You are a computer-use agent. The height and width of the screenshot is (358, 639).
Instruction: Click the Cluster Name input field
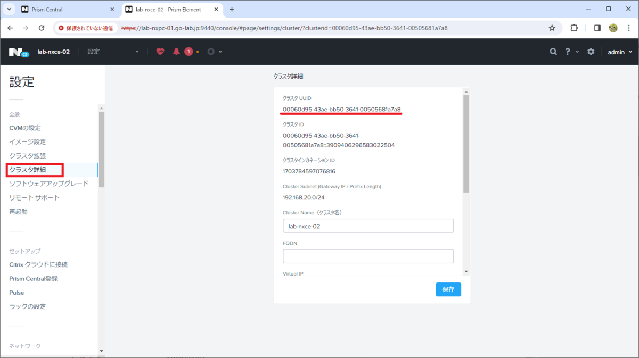click(x=368, y=226)
